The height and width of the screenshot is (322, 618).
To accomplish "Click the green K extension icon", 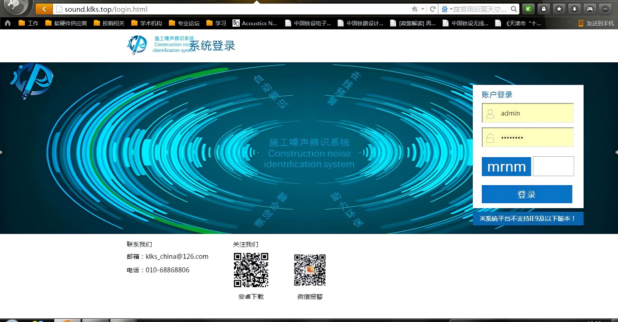I will [x=528, y=9].
